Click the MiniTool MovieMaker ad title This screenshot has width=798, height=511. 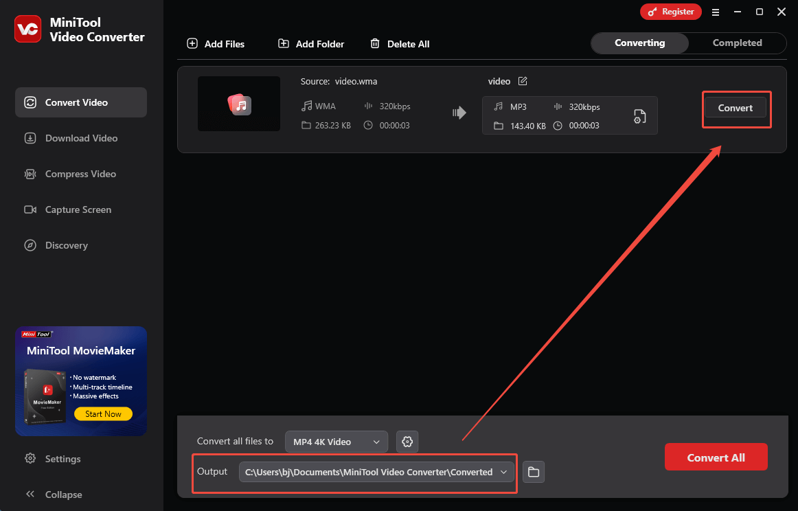[81, 351]
